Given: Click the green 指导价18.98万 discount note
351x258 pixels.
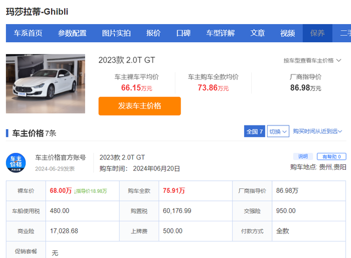Looking at the screenshot, I should click(90, 191).
